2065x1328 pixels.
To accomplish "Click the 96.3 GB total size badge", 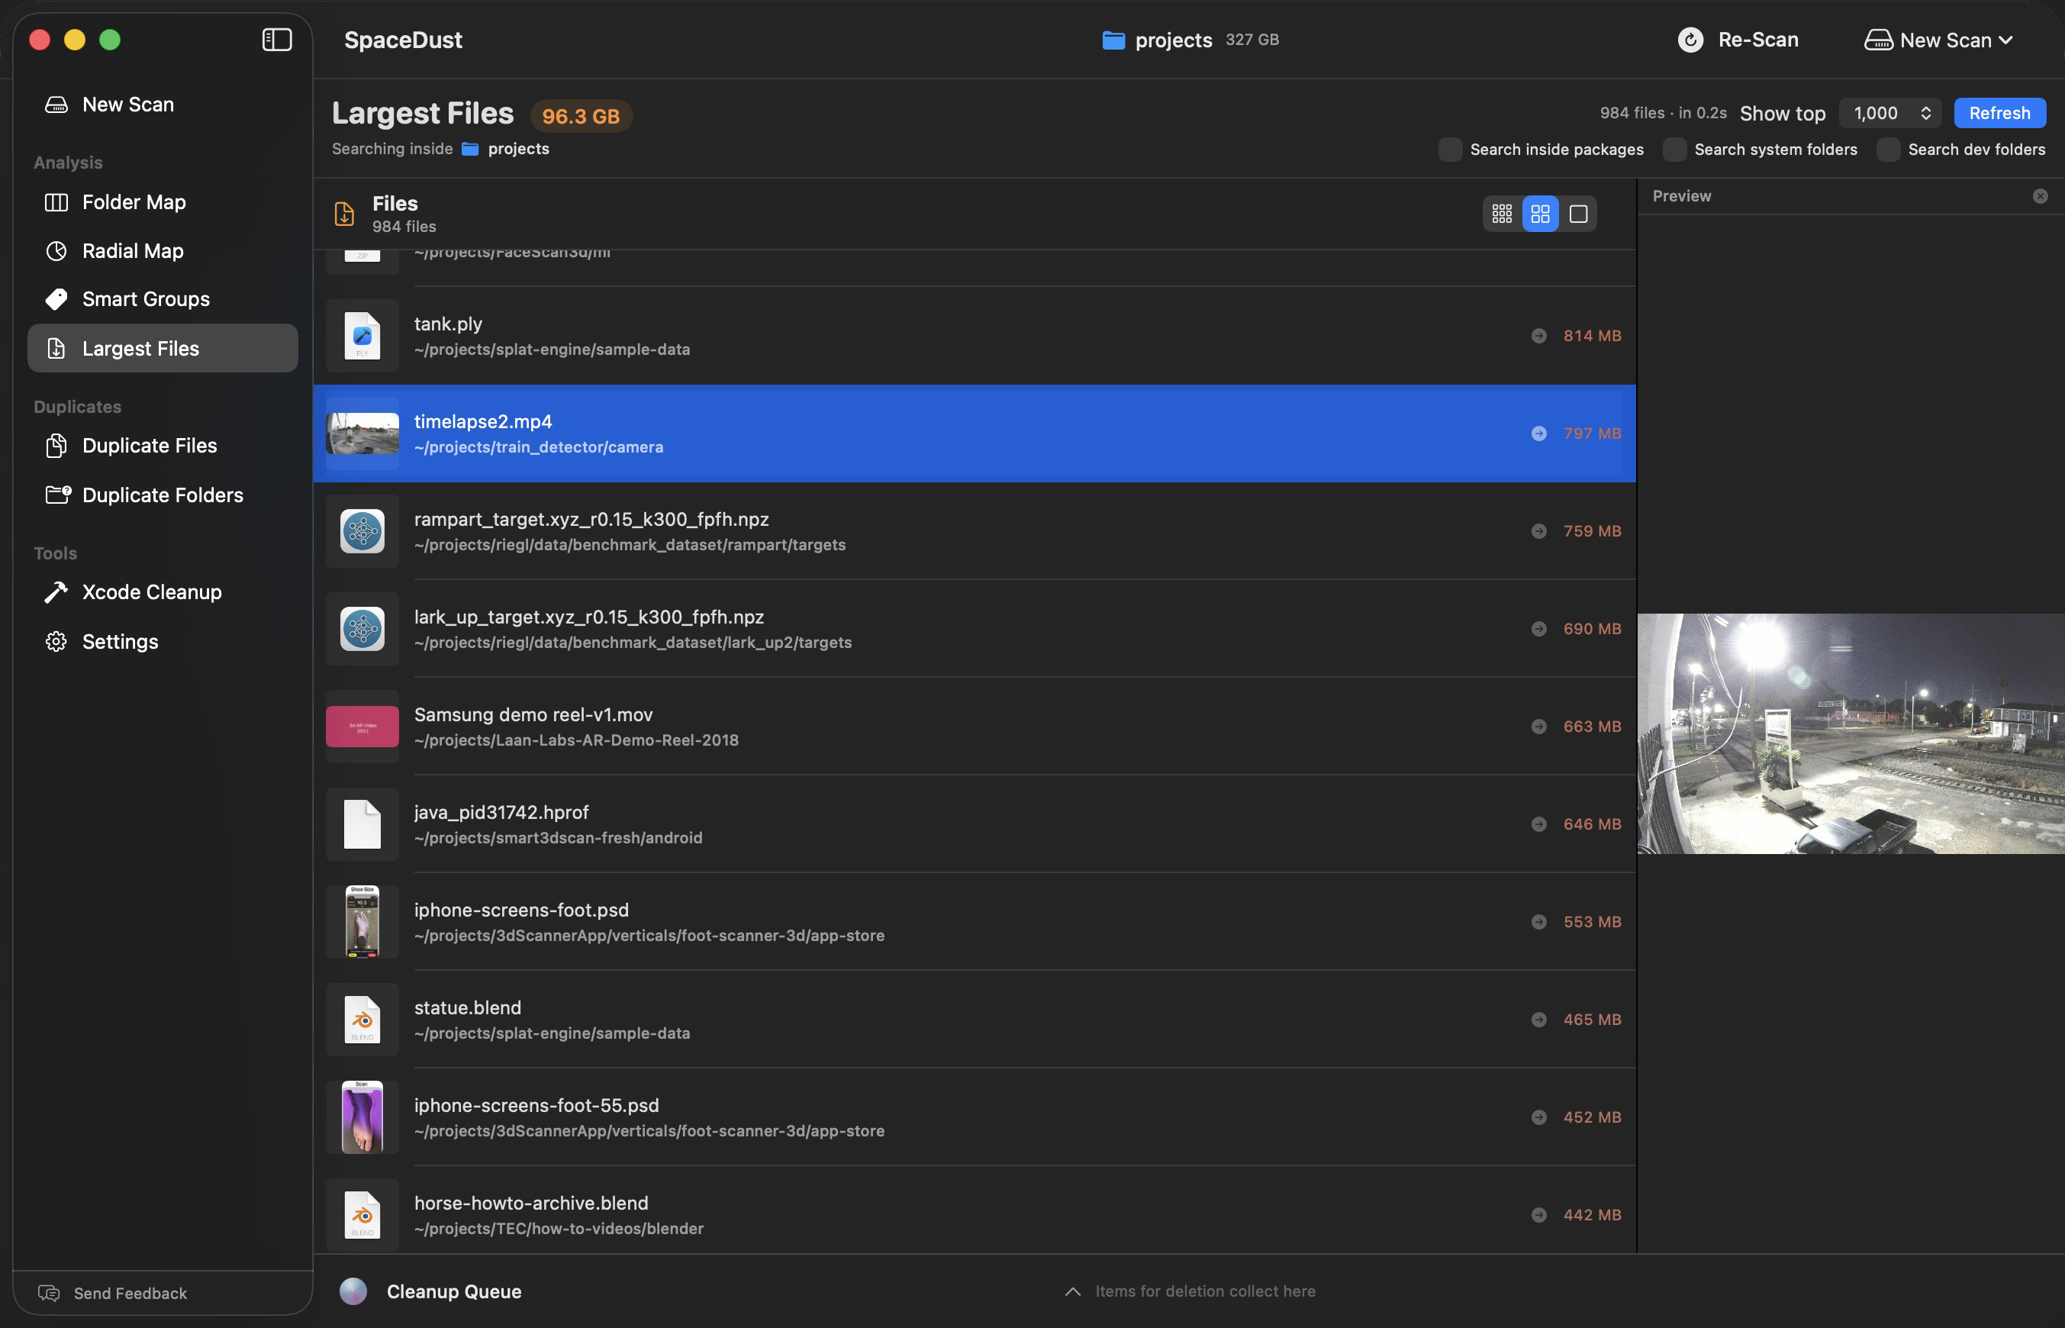I will click(x=581, y=115).
